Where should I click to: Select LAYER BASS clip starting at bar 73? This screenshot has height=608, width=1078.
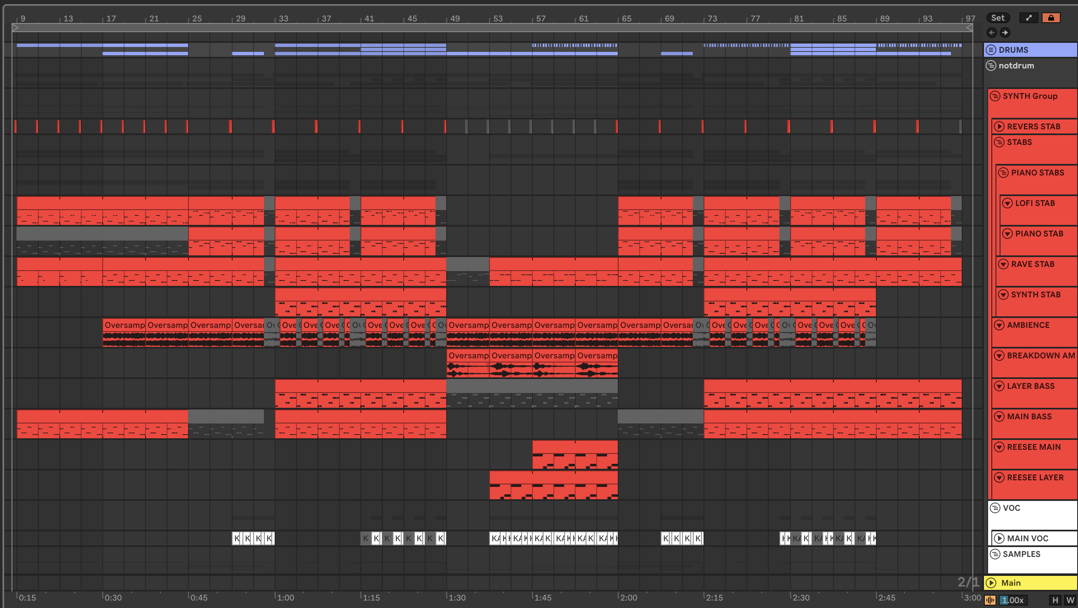tap(833, 394)
